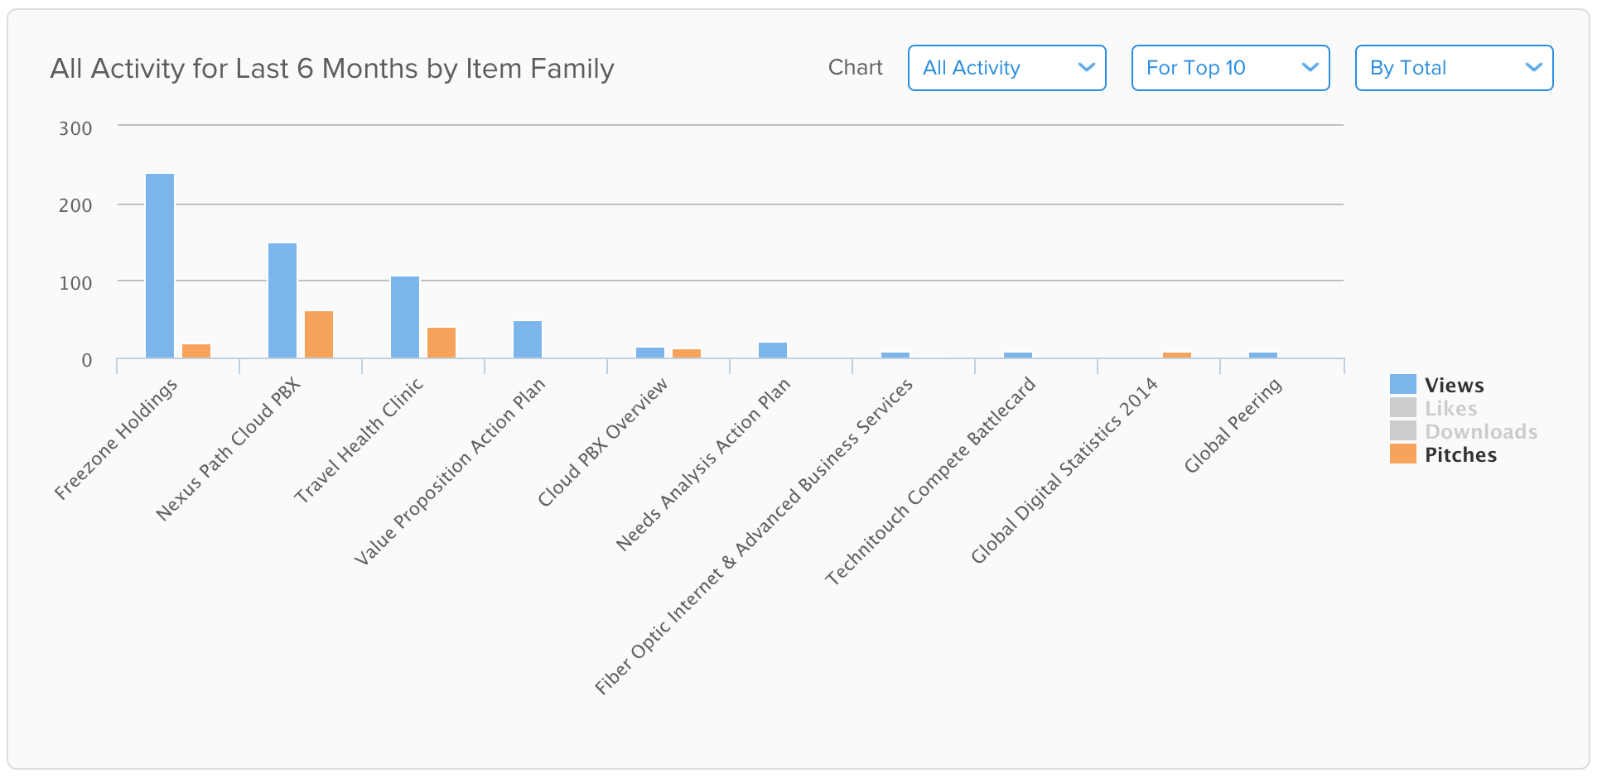Open the All Activity dropdown
1602x778 pixels.
(x=1006, y=68)
